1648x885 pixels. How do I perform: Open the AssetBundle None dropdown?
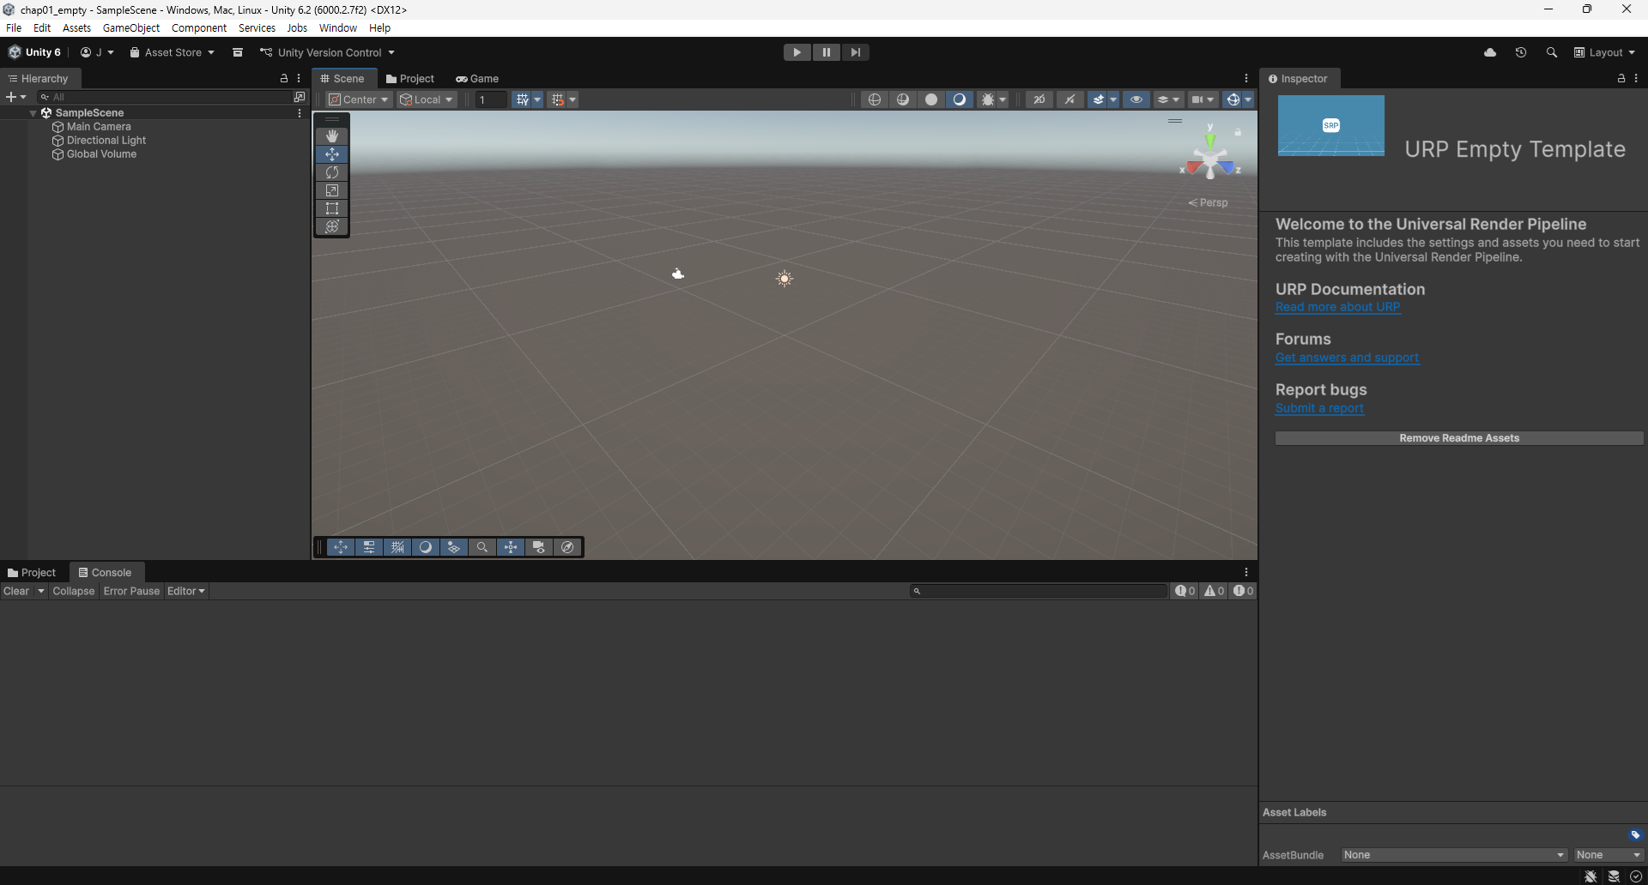coord(1454,855)
